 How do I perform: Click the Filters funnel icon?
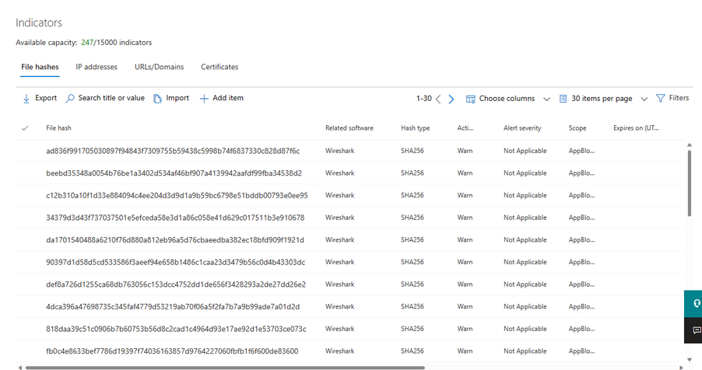pos(661,98)
